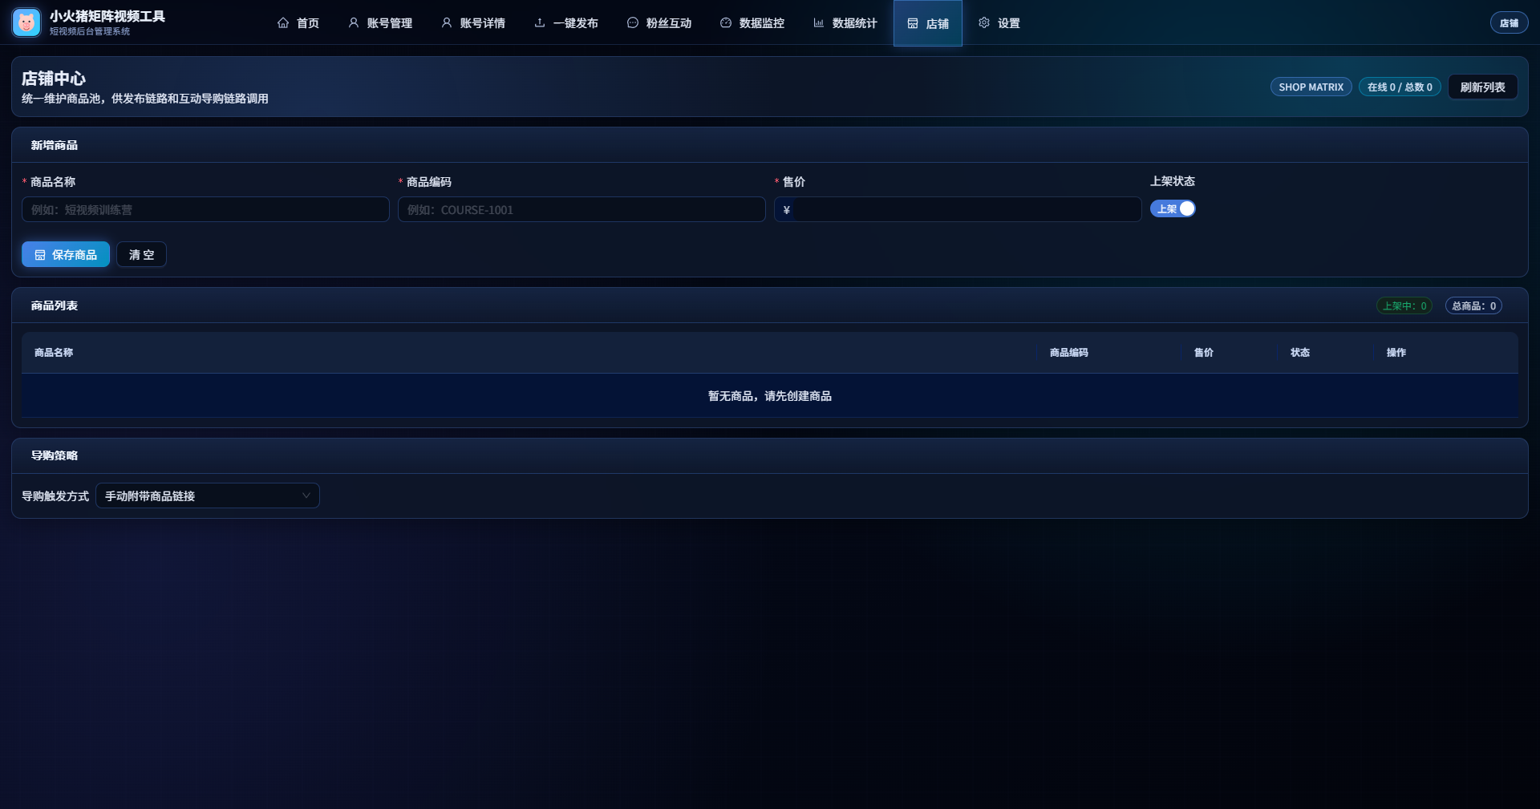Click the chat bubble icon for 粉丝互动

pyautogui.click(x=633, y=23)
